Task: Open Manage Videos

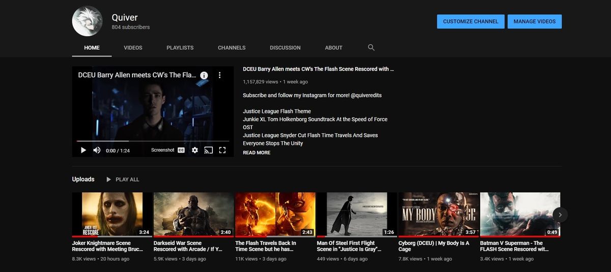Action: point(535,21)
